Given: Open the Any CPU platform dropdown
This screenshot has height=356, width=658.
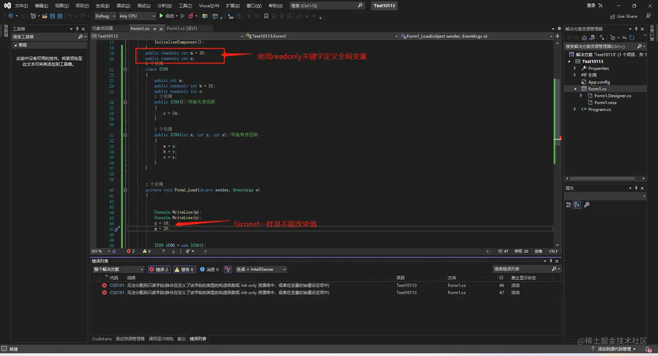Looking at the screenshot, I should (137, 16).
